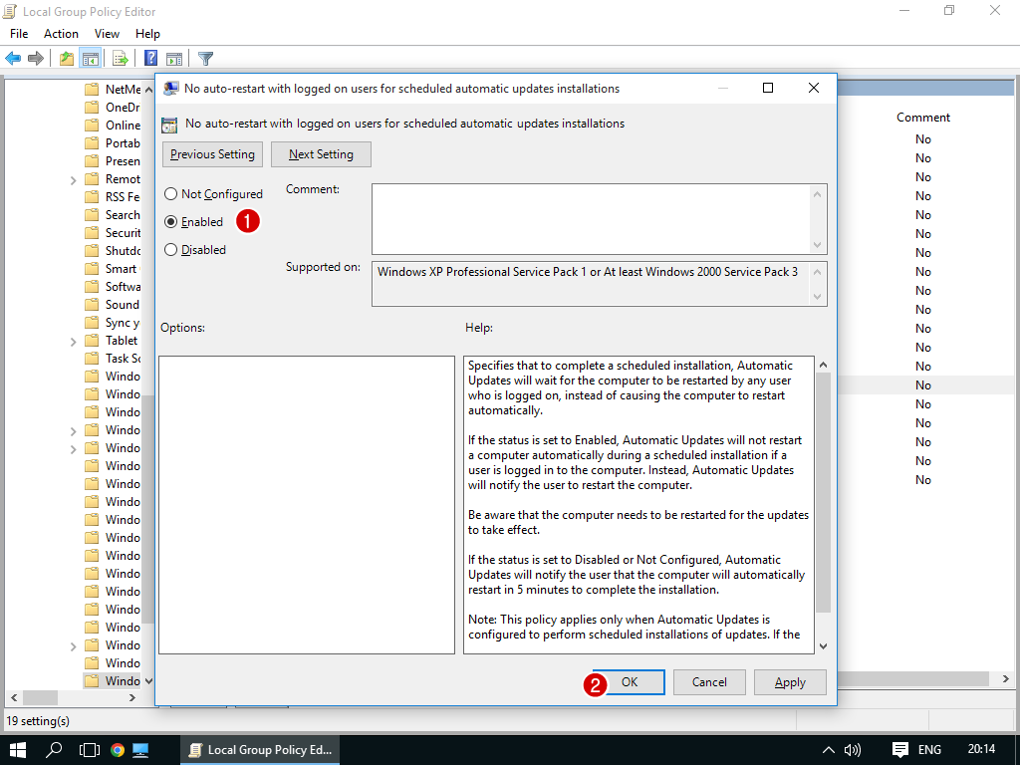
Task: Toggle the Show/Hide Action Pane toolbar icon
Action: [x=174, y=59]
